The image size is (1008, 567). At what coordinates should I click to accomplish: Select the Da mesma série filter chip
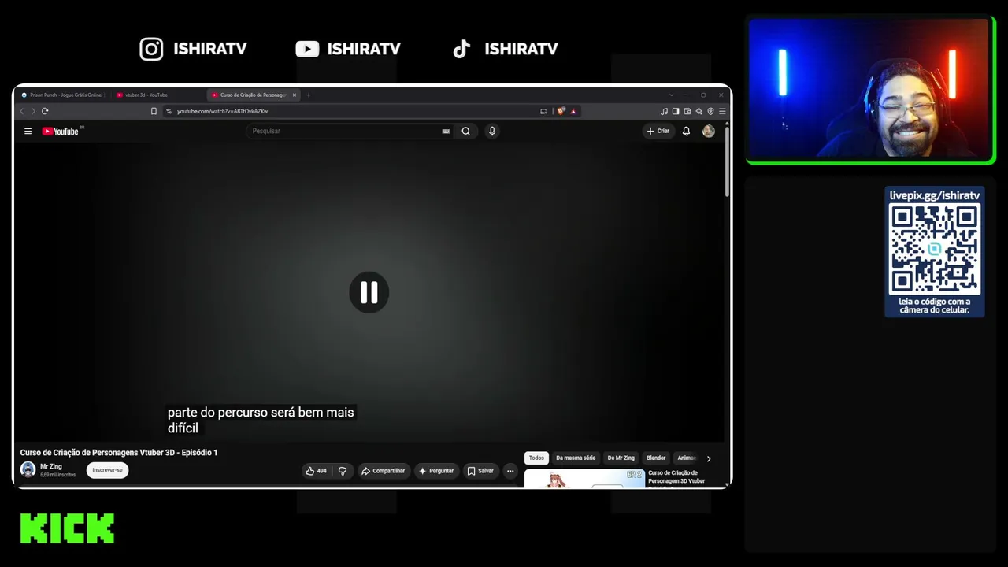click(576, 458)
